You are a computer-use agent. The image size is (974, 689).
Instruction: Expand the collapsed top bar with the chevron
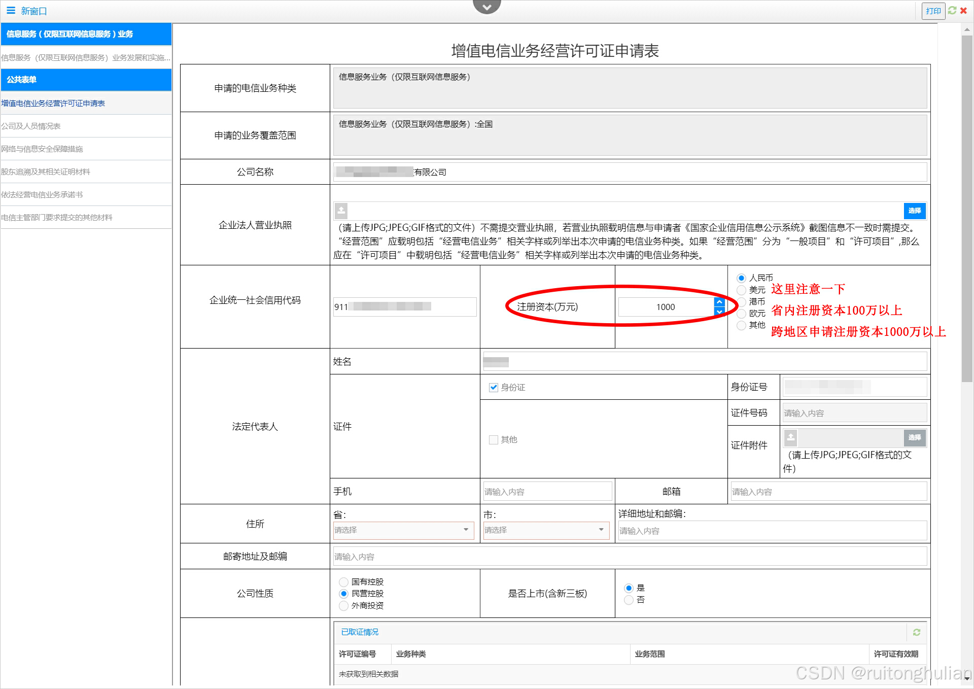pos(486,7)
